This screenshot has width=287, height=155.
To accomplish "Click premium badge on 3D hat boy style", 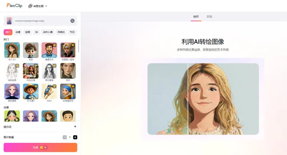I will click(x=36, y=86).
